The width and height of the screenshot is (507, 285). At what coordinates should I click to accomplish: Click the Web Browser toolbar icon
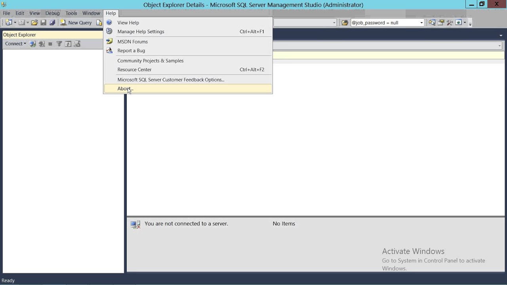459,23
